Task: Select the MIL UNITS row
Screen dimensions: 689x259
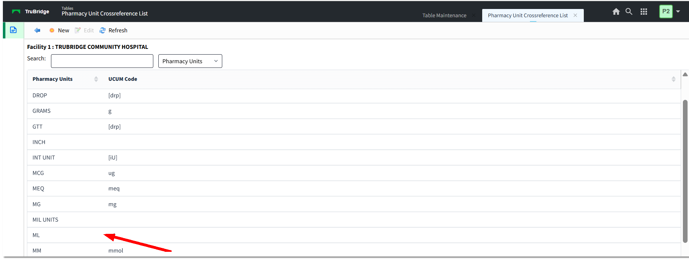Action: point(354,220)
